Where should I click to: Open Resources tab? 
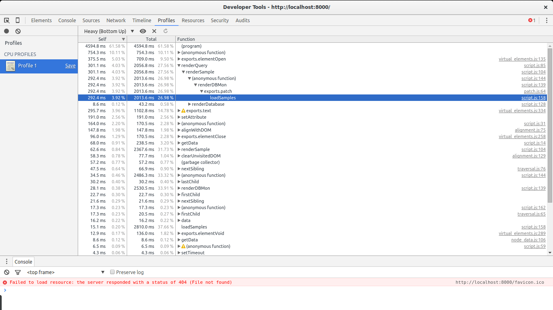click(193, 20)
